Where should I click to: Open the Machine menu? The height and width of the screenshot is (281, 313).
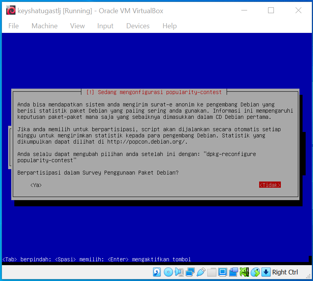point(45,26)
